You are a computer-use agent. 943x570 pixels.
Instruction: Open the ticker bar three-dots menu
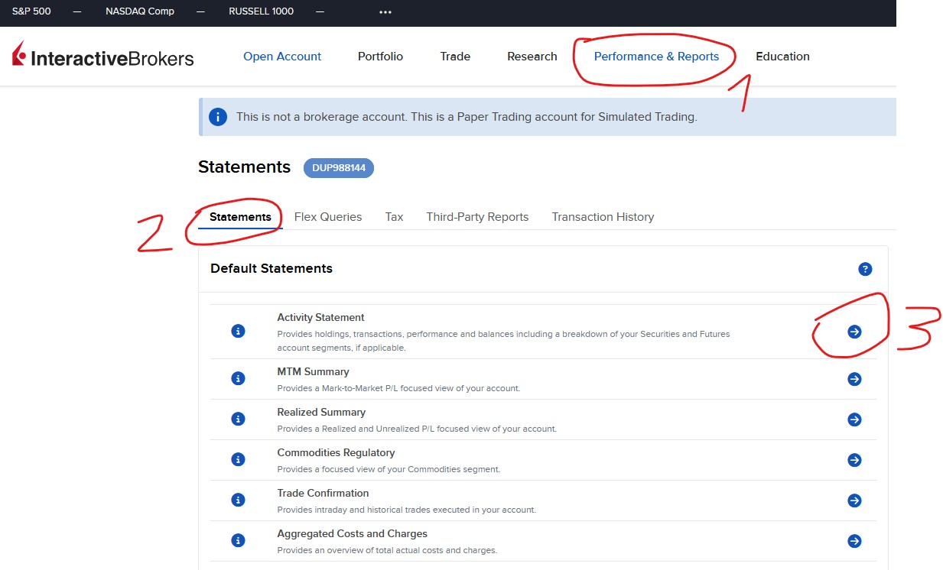pos(385,12)
